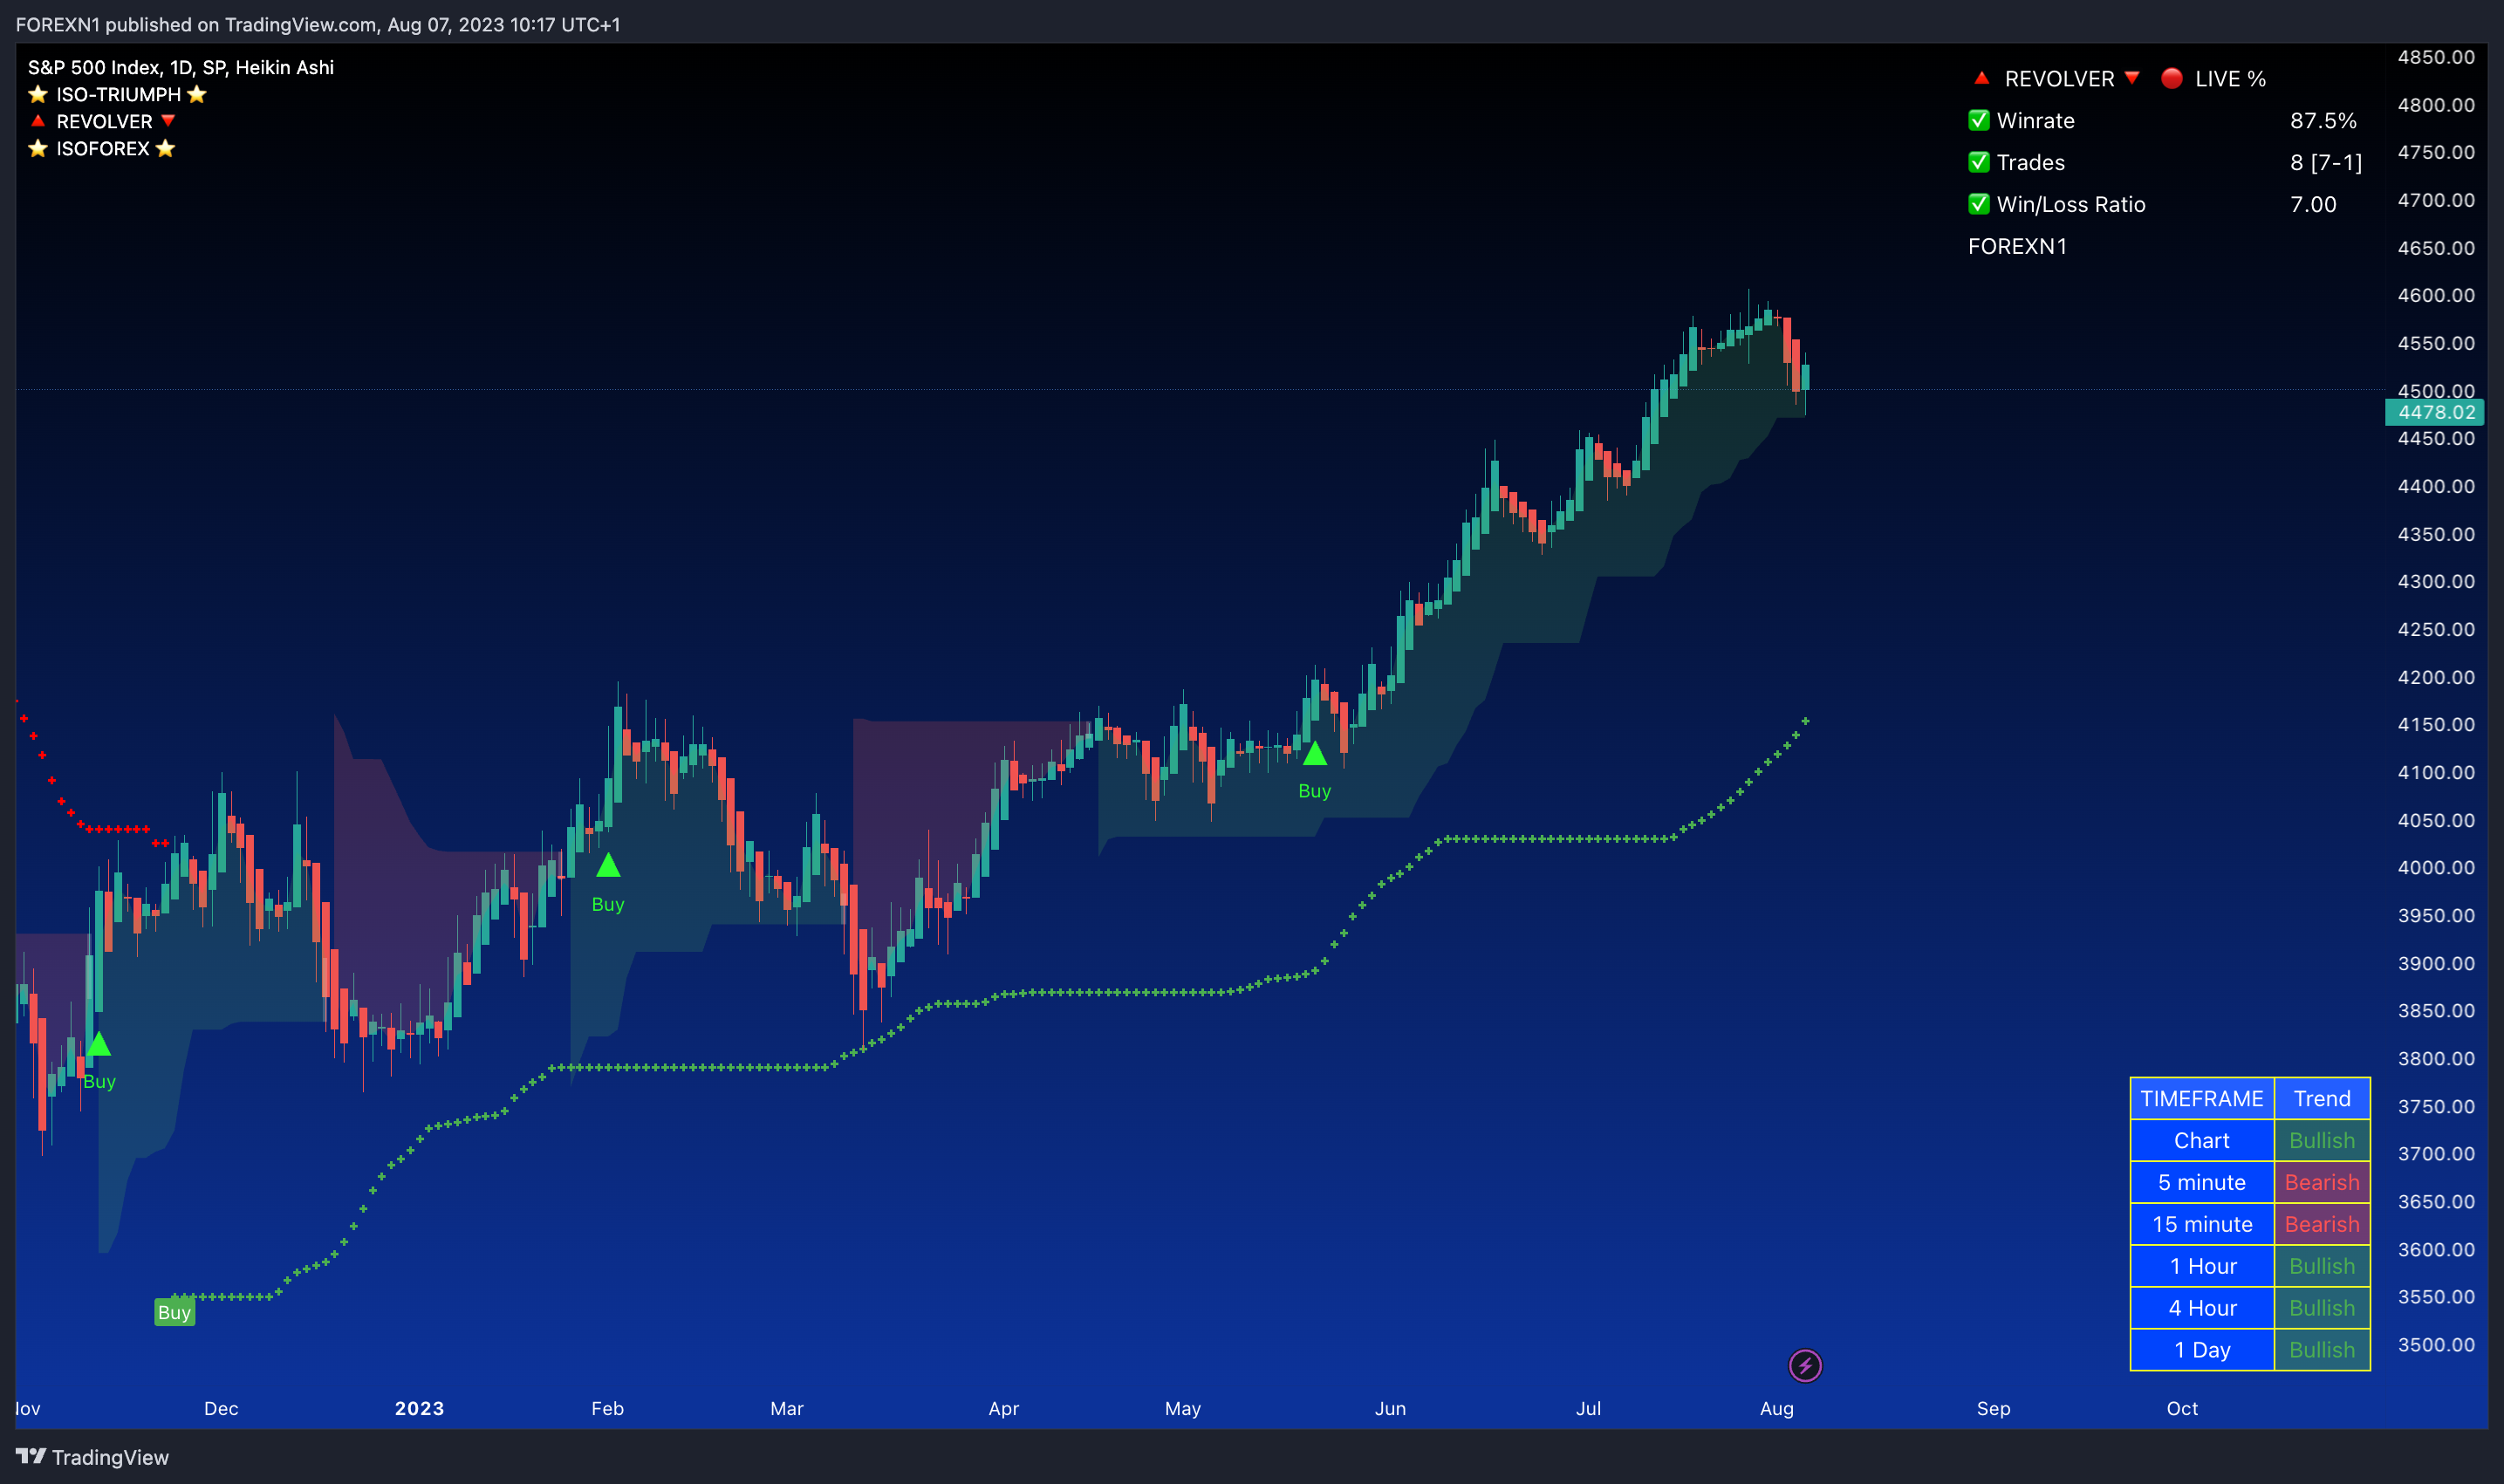Click the Trades value 8 [7-1]

tap(2326, 162)
